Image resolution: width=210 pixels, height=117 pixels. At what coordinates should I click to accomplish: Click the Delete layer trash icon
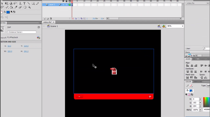(51, 19)
